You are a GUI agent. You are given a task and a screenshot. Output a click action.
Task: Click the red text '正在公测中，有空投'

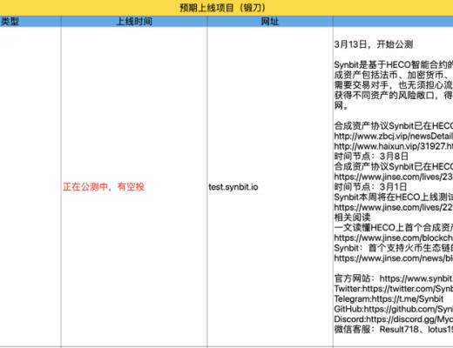(x=104, y=187)
